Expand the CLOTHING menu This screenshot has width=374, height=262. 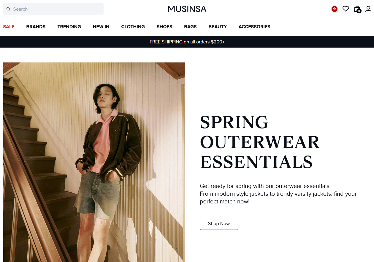(x=133, y=27)
